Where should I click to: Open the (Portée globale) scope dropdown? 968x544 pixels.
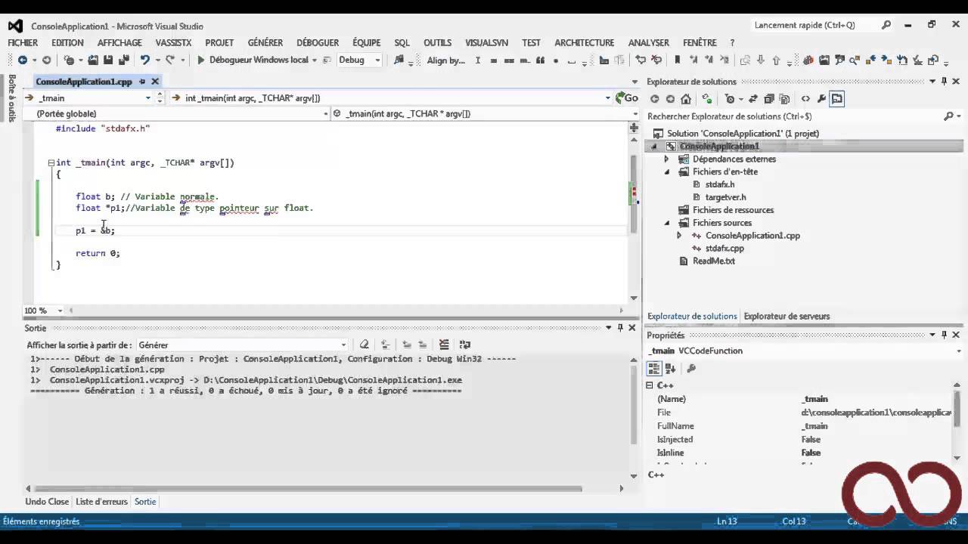[326, 114]
